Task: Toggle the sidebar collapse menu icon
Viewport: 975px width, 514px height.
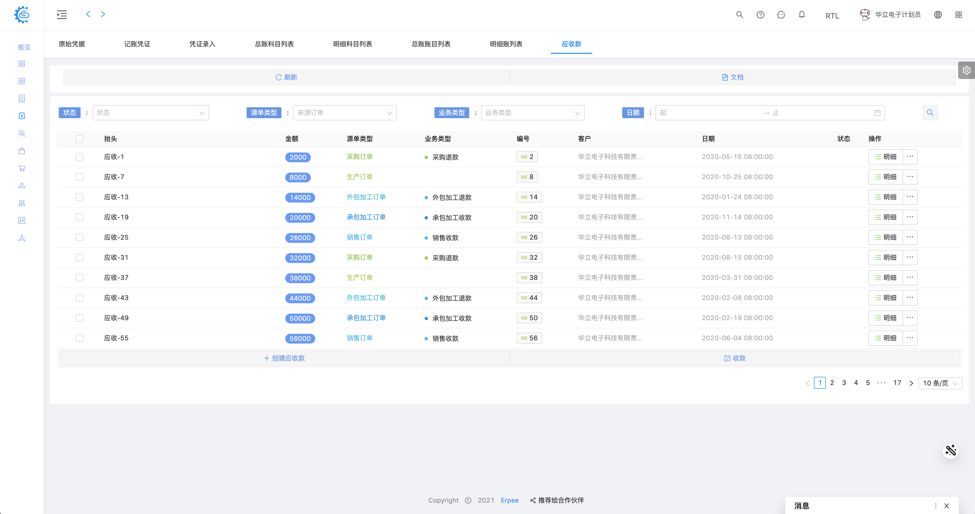Action: [62, 15]
